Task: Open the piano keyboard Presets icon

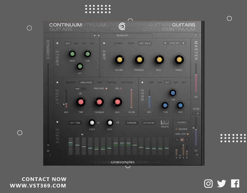Action: pyautogui.click(x=165, y=122)
